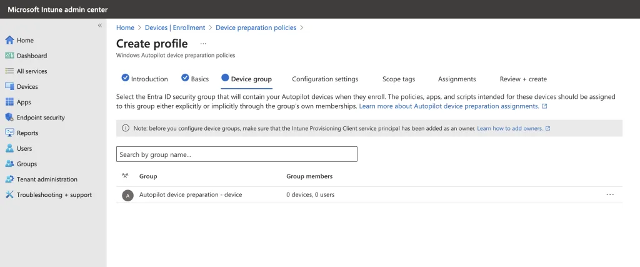Click Learn how to add owners link
The width and height of the screenshot is (640, 267).
(510, 128)
